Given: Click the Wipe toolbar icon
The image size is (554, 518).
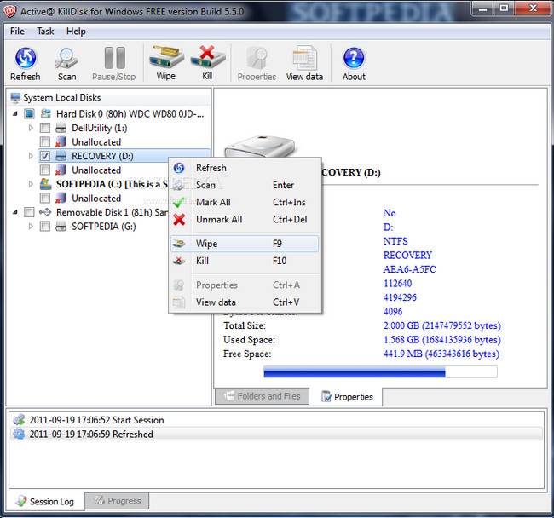Looking at the screenshot, I should tap(166, 63).
